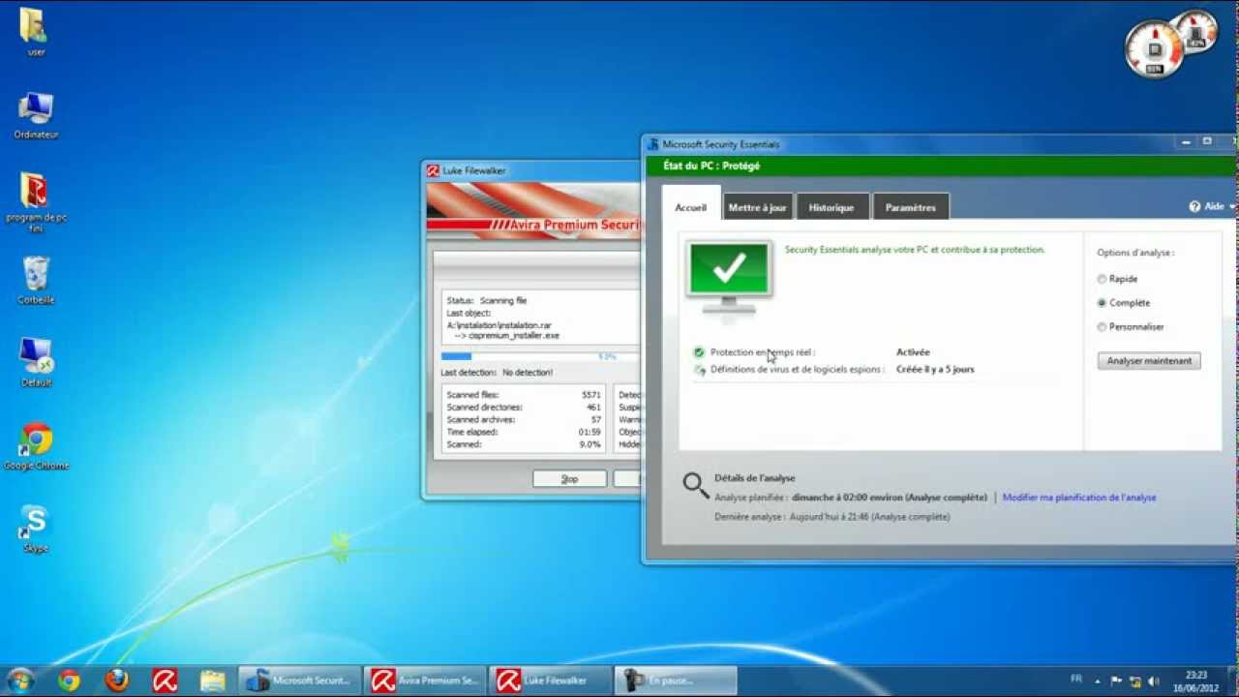The height and width of the screenshot is (697, 1239).
Task: Click the 'Scanned directories:' row in Avira
Action: [x=524, y=408]
